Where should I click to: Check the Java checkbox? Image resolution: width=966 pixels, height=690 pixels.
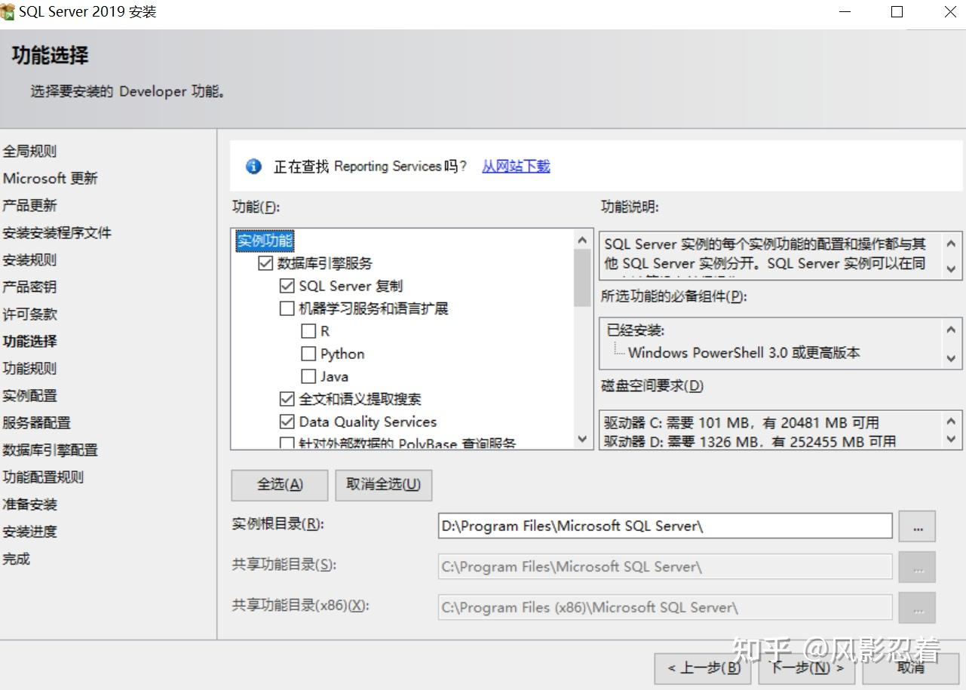click(x=308, y=376)
